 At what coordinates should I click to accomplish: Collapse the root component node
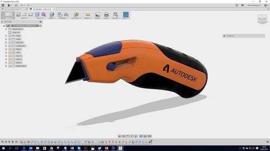coord(4,26)
